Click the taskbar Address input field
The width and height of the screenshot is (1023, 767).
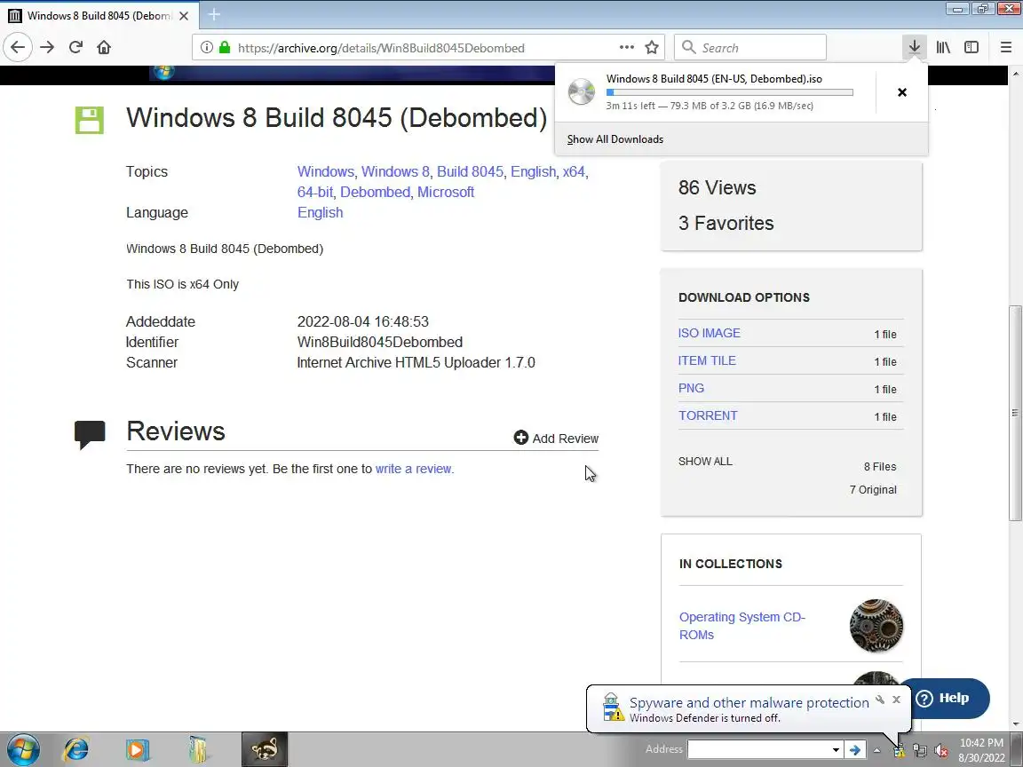pyautogui.click(x=758, y=750)
